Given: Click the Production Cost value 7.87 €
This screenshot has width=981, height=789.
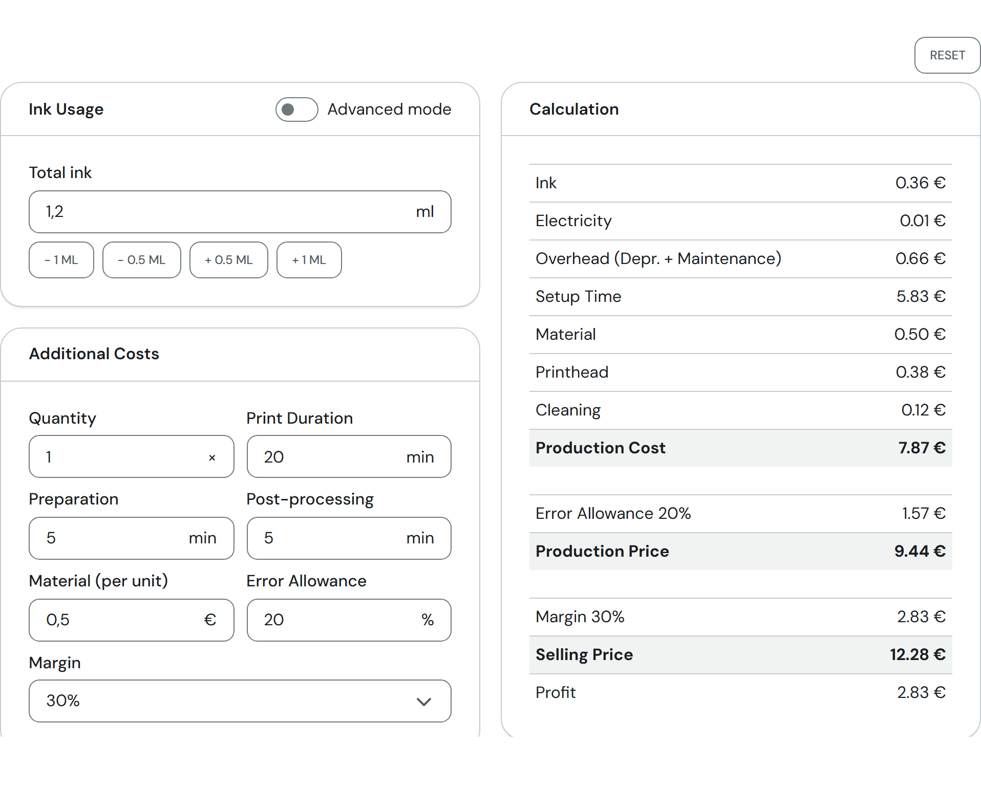Looking at the screenshot, I should 922,448.
